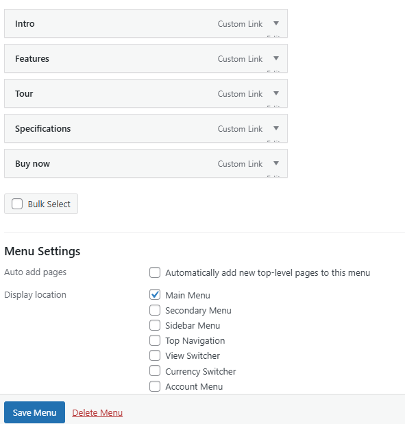Click the Save Menu button

pyautogui.click(x=34, y=412)
